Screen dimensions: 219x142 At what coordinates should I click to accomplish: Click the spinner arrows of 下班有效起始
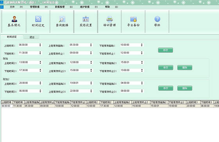click(142, 45)
